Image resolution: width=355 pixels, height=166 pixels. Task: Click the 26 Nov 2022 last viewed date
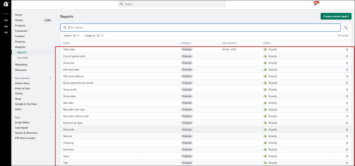click(229, 50)
